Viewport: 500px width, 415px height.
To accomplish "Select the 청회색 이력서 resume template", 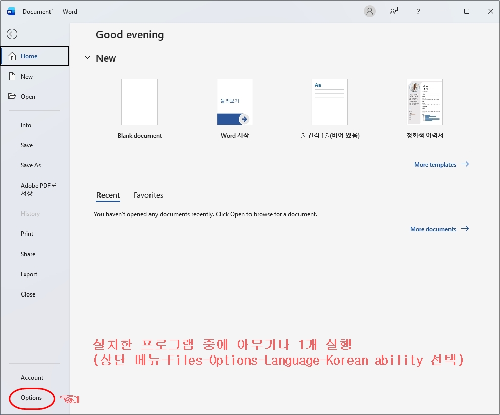I will (x=425, y=102).
